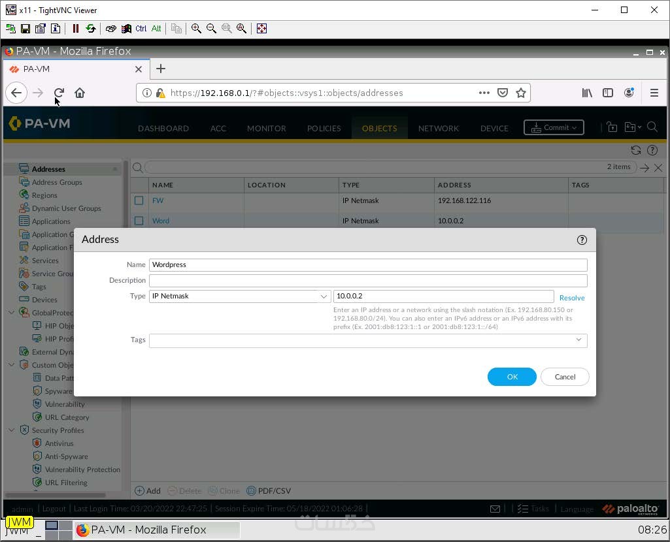Click the empty Description field
Screen dimensions: 670x542
coord(368,280)
